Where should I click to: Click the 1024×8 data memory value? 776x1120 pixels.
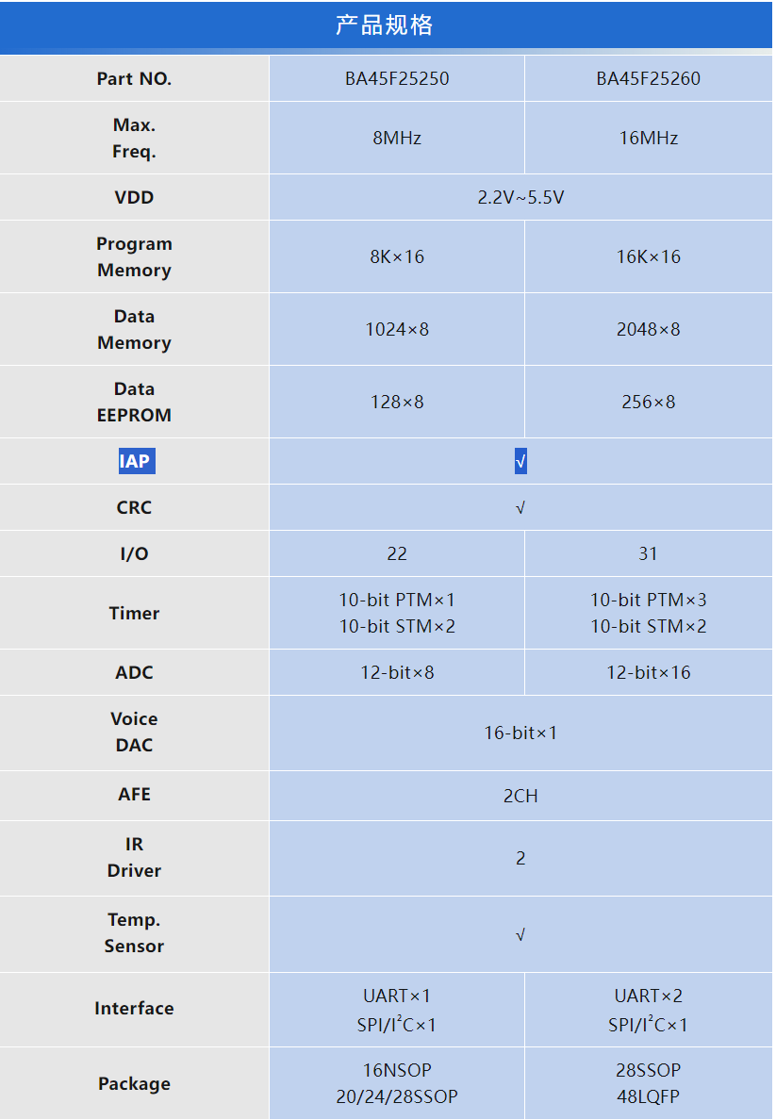[397, 330]
